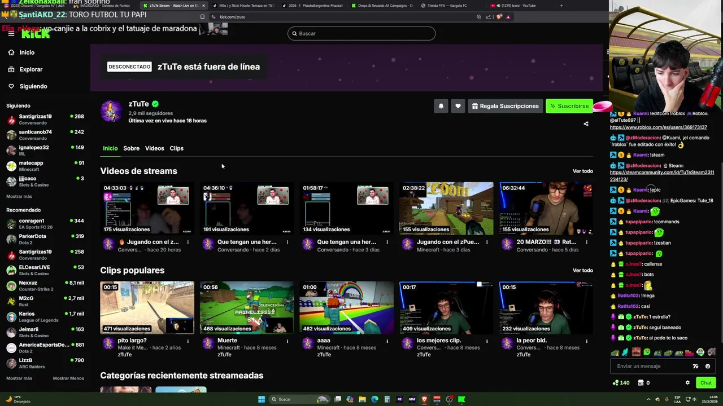The width and height of the screenshot is (723, 406).
Task: Select the Clips channel tab
Action: [176, 148]
